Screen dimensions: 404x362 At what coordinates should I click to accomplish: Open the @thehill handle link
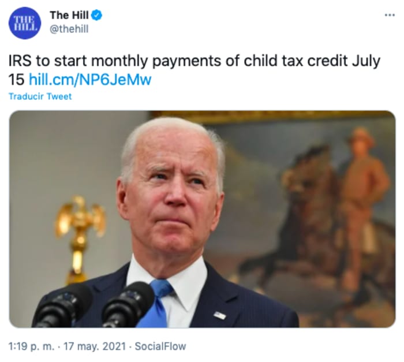tap(69, 29)
